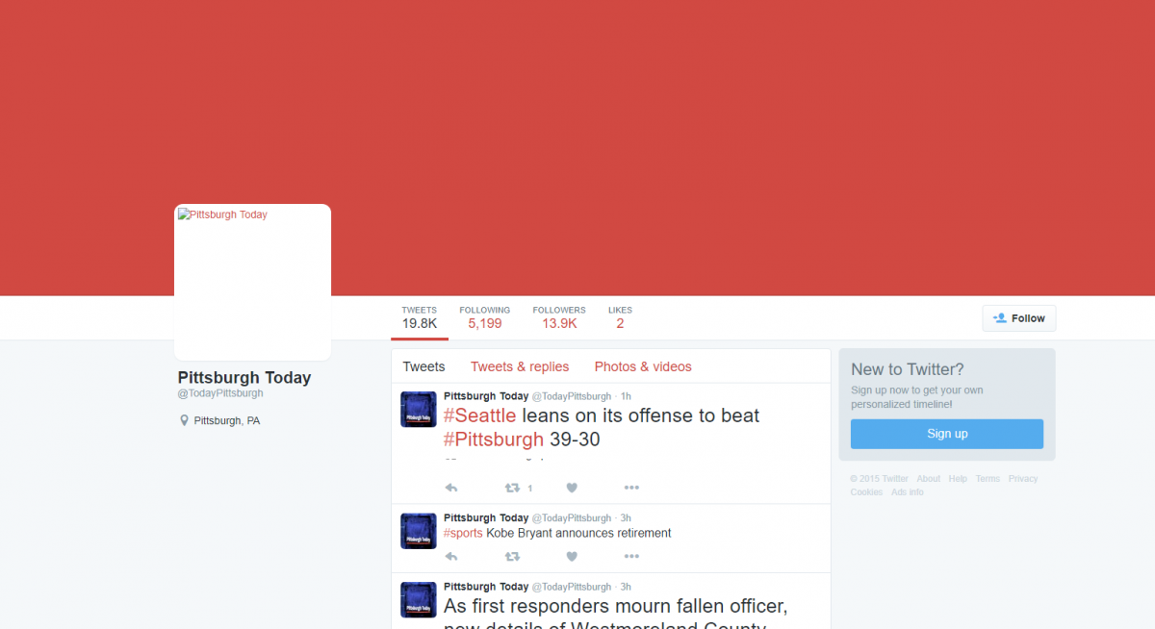The height and width of the screenshot is (629, 1155).
Task: Switch to the Tweets tab
Action: (x=423, y=366)
